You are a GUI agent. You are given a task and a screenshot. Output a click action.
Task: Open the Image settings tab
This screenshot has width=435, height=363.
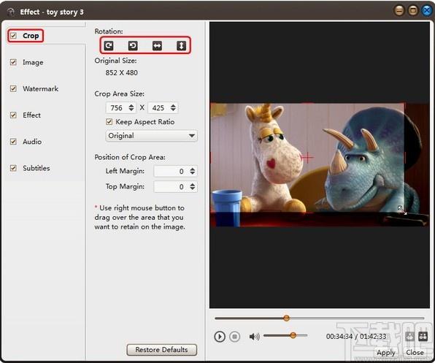point(33,62)
